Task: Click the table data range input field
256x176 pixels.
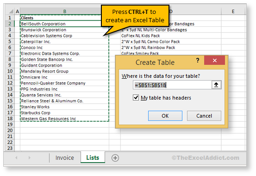Action: point(172,85)
